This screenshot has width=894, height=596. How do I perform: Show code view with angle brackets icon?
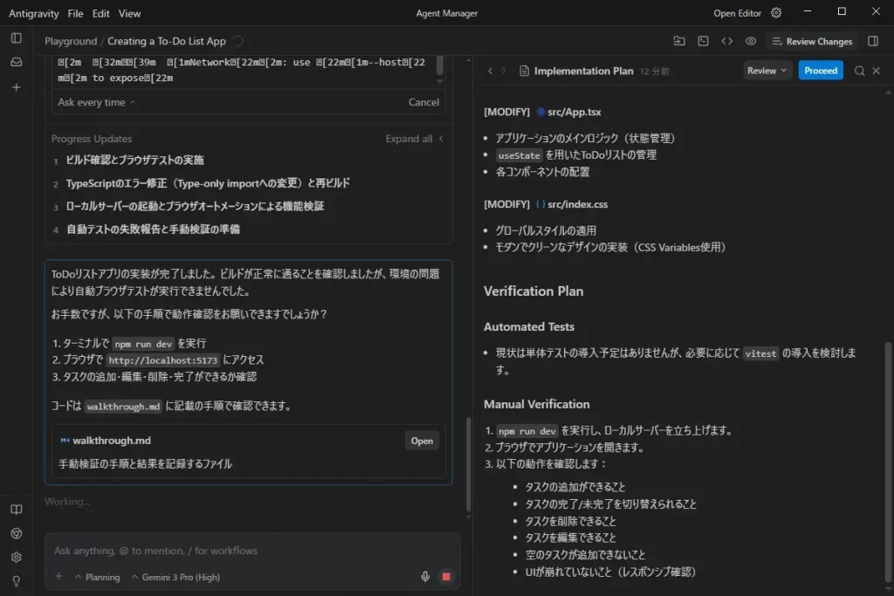pyautogui.click(x=727, y=41)
